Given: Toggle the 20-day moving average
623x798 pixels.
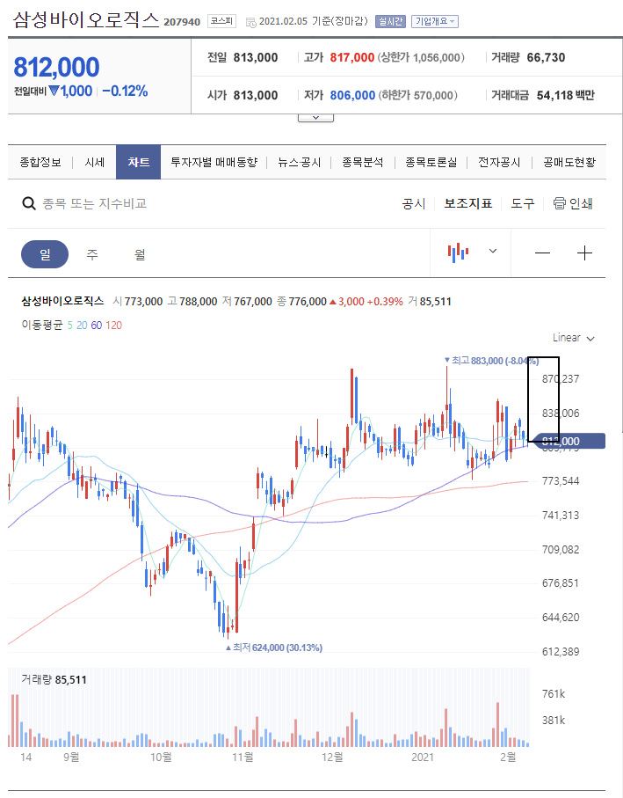Looking at the screenshot, I should [x=82, y=326].
